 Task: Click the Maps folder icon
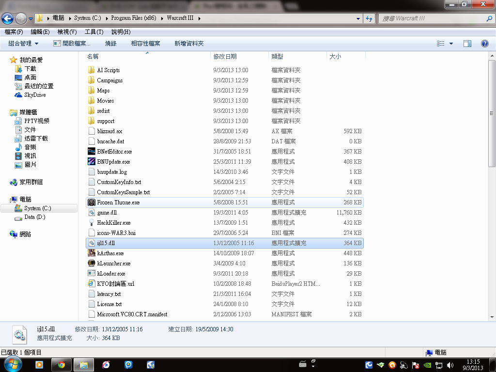92,90
